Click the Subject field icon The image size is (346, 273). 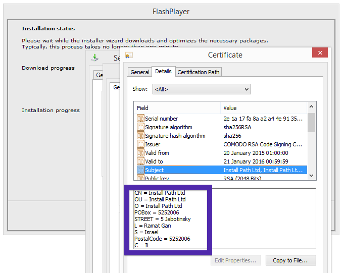140,170
